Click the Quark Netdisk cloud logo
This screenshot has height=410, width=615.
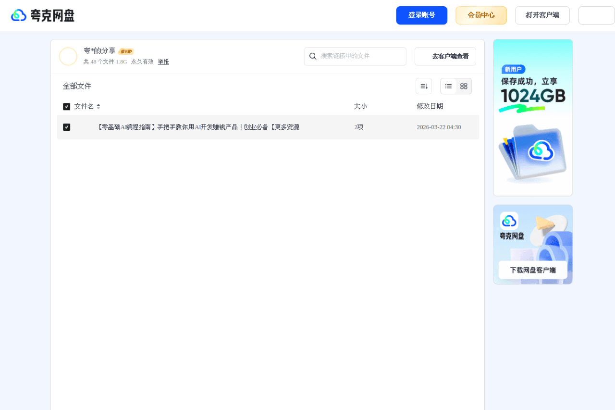(x=18, y=15)
